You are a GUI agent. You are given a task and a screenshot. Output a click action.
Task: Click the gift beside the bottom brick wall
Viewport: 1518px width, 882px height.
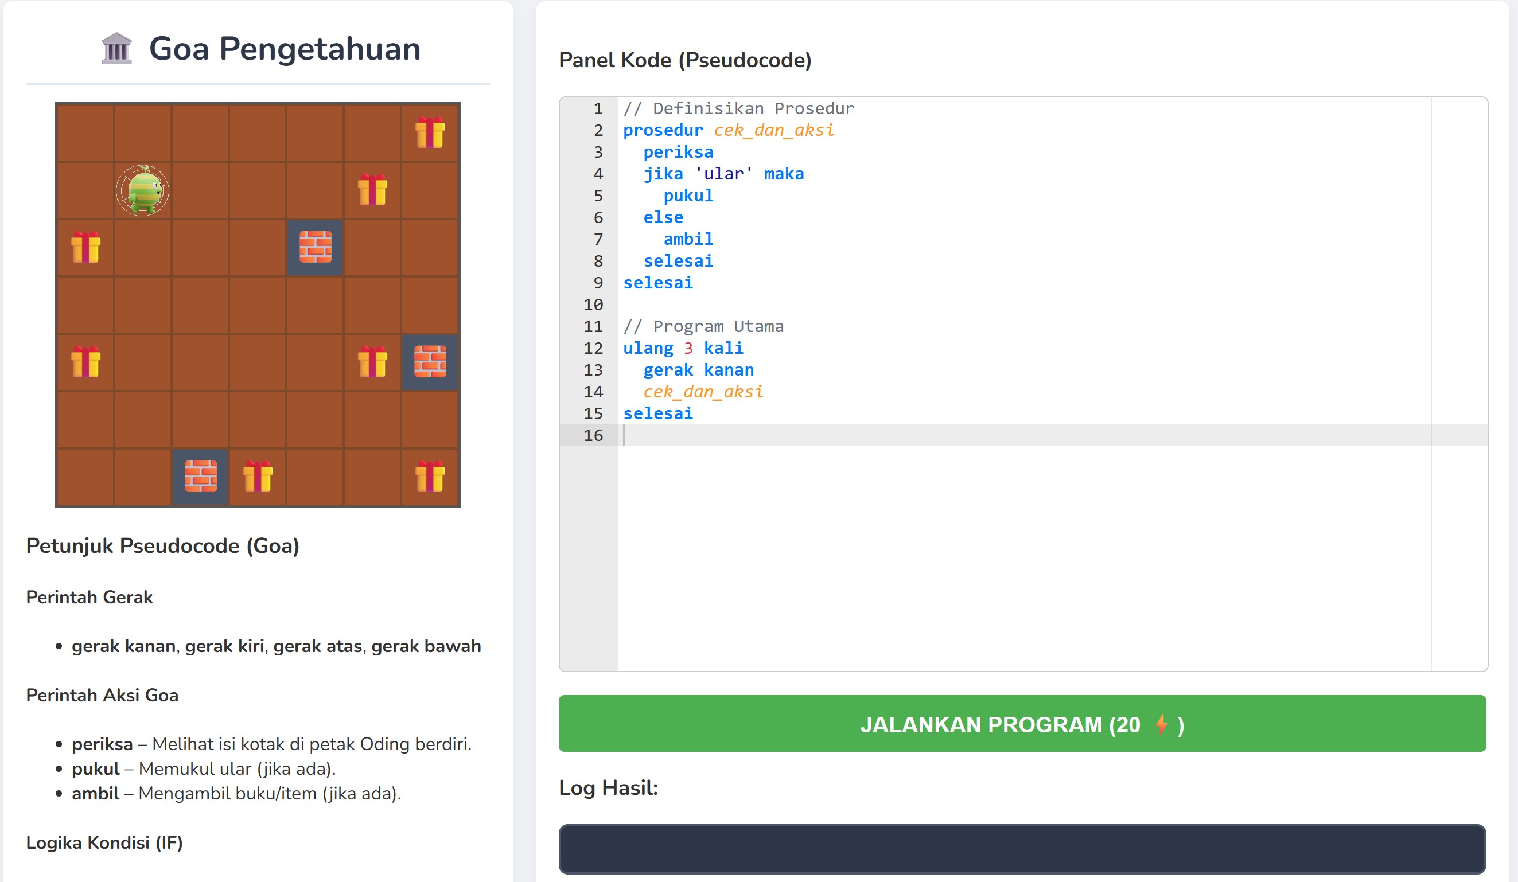258,476
